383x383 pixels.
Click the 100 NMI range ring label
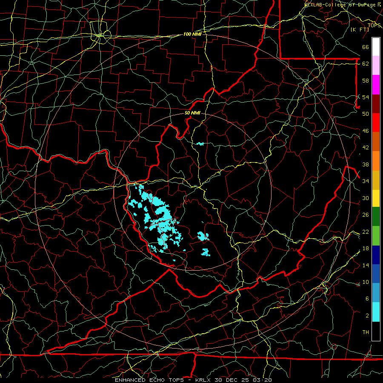coord(192,34)
